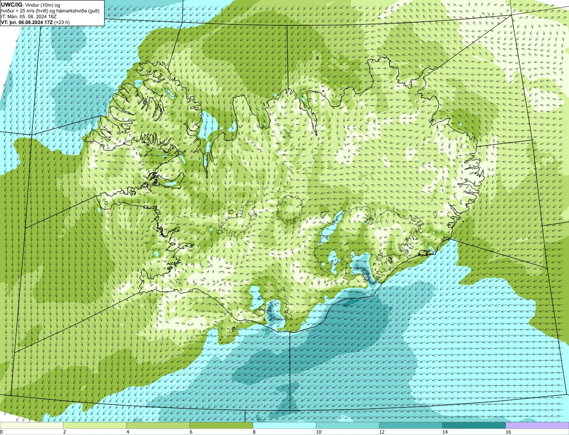569x435 pixels.
Task: Click the lavender legend swatch above 16 m/s
Action: [x=537, y=426]
